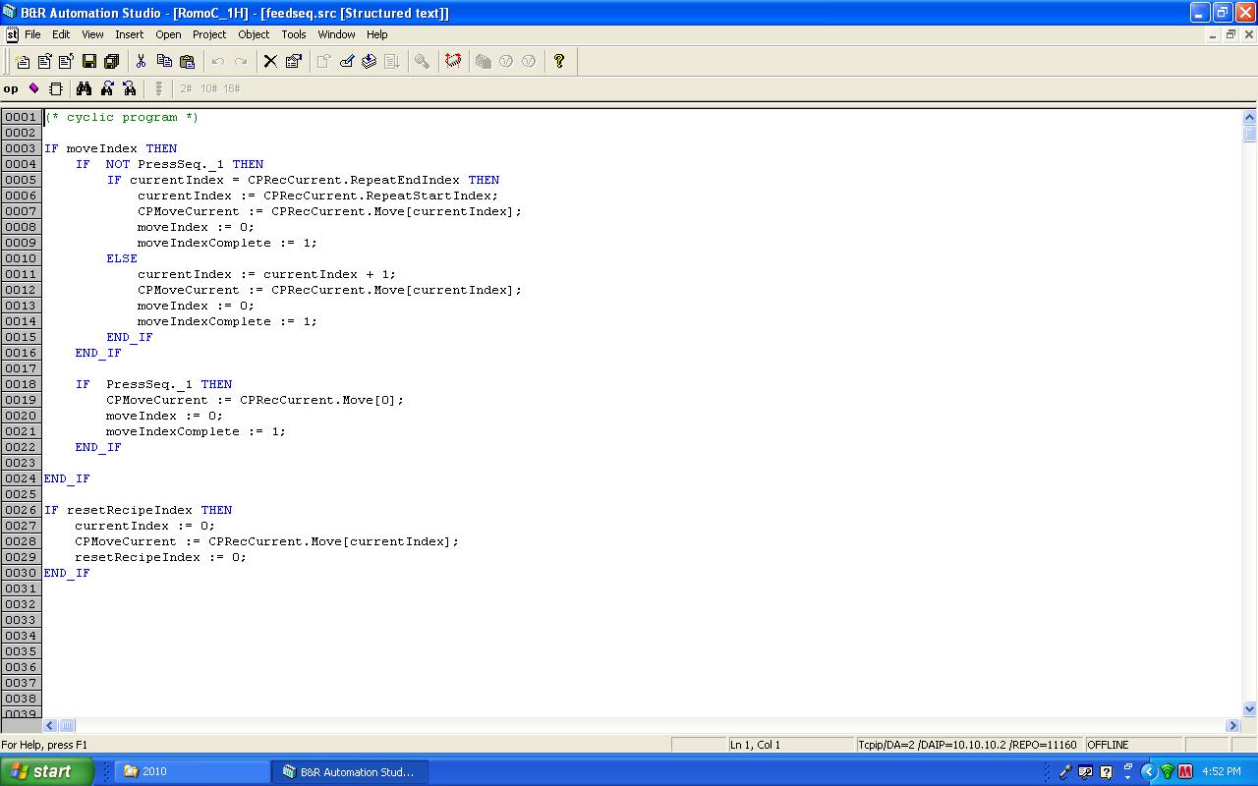Open the Insert menu
1258x786 pixels.
[x=129, y=34]
